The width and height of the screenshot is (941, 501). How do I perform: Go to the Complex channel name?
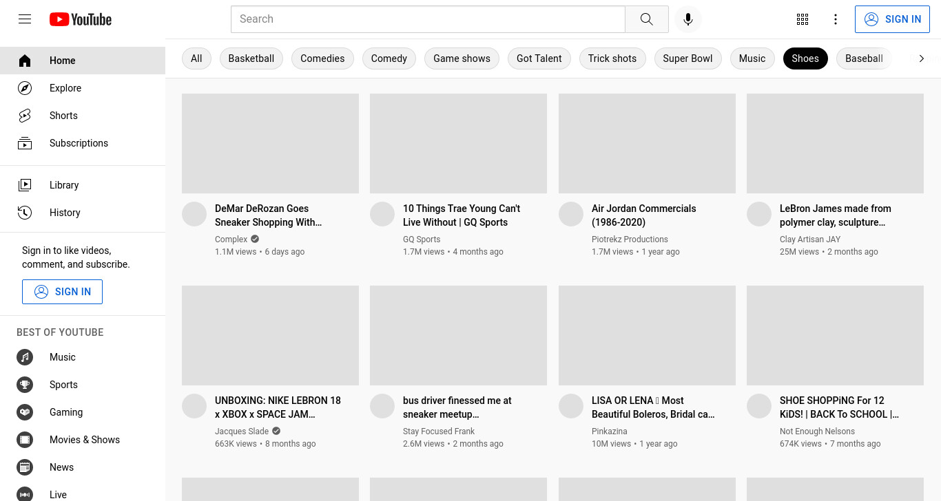tap(231, 239)
